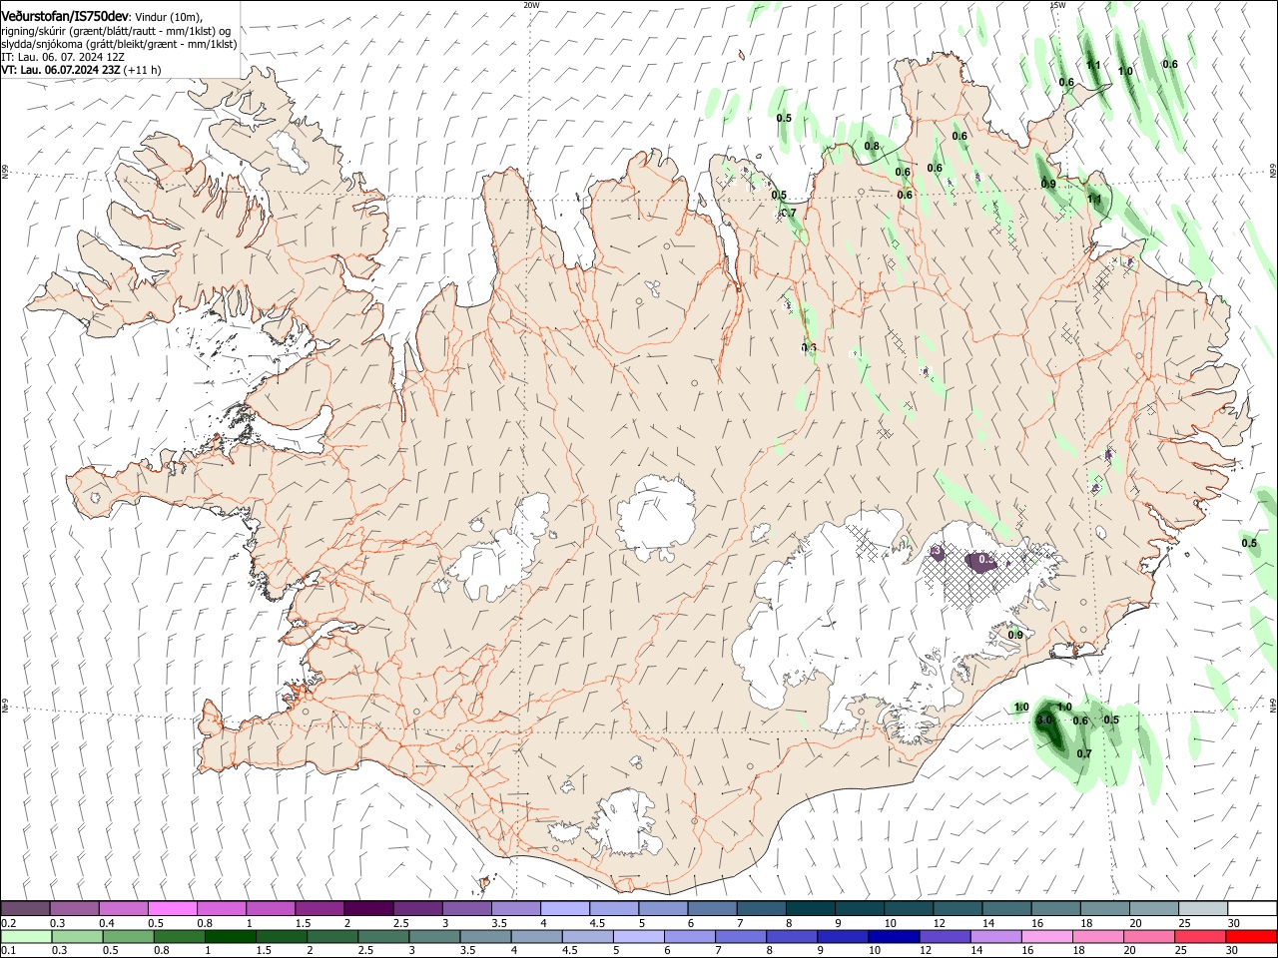Viewport: 1278px width, 958px height.
Task: Select the upper legend swatch starting at 6
Action: [711, 908]
